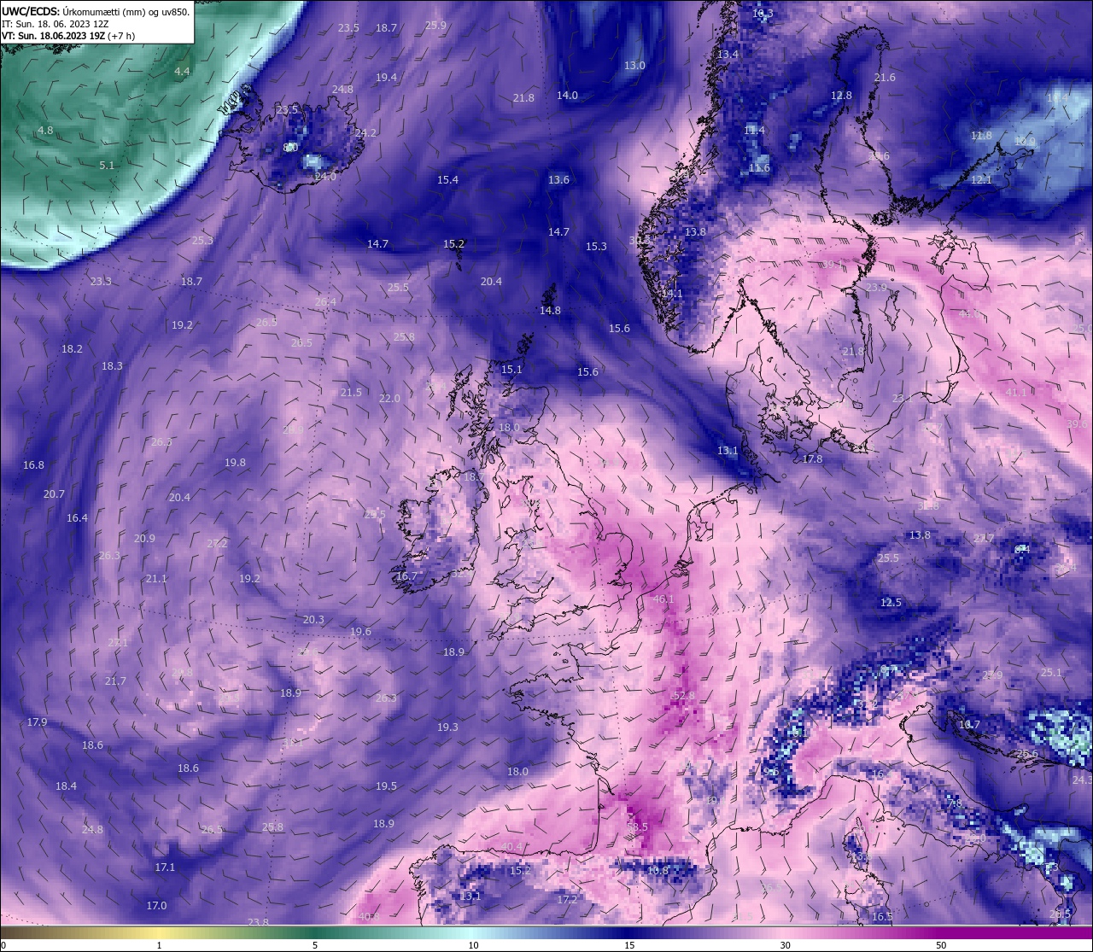1093x952 pixels.
Task: Click the 17.0 value in the lower left
Action: pyautogui.click(x=156, y=906)
